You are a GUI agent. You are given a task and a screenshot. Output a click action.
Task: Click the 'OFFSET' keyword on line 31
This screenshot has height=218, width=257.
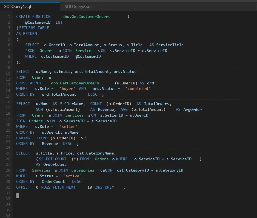point(23,187)
